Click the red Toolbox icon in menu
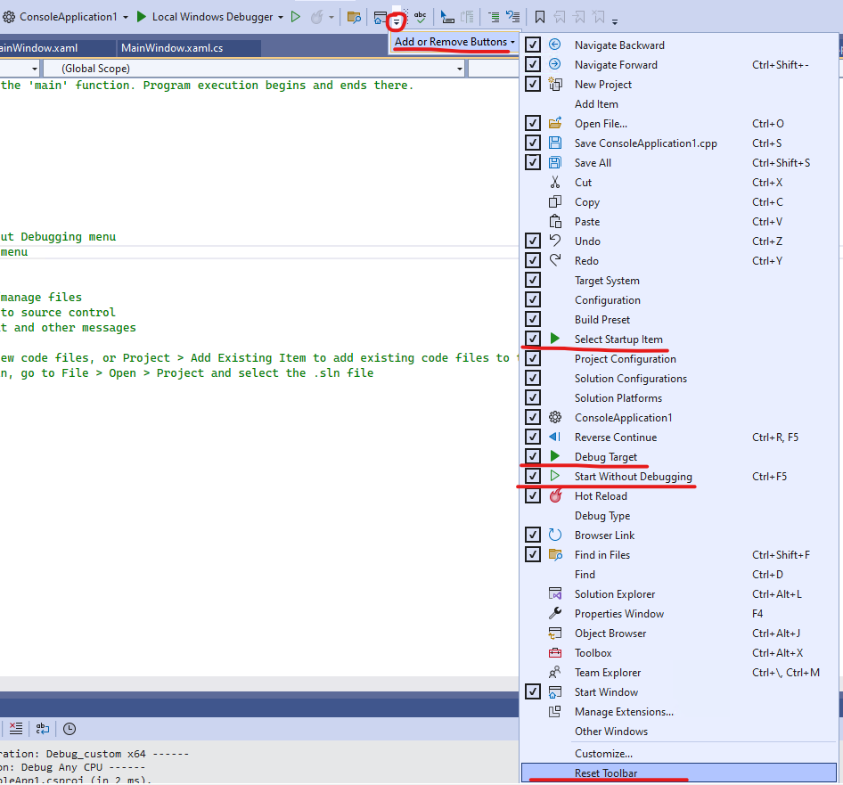843x785 pixels. (x=555, y=653)
